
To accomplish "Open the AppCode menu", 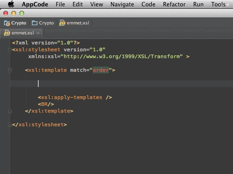I will pos(35,4).
